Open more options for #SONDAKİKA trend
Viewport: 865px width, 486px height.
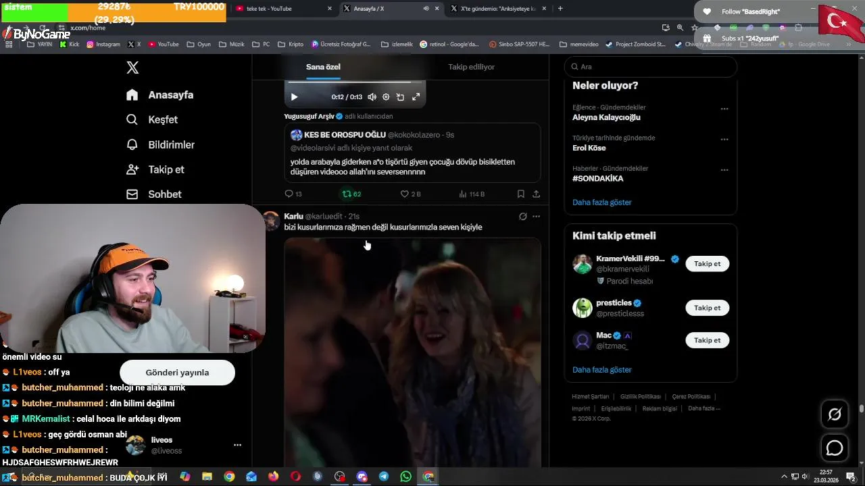point(724,170)
